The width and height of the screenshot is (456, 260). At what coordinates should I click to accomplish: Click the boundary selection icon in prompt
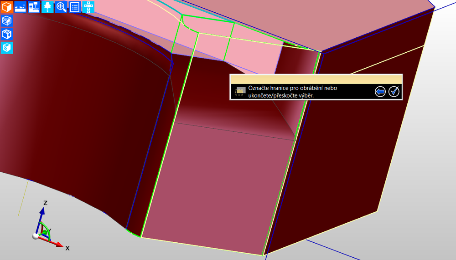point(240,91)
